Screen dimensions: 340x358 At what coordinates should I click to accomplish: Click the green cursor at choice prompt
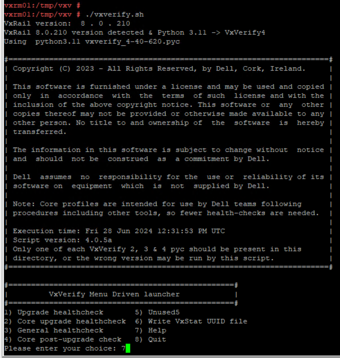point(128,348)
